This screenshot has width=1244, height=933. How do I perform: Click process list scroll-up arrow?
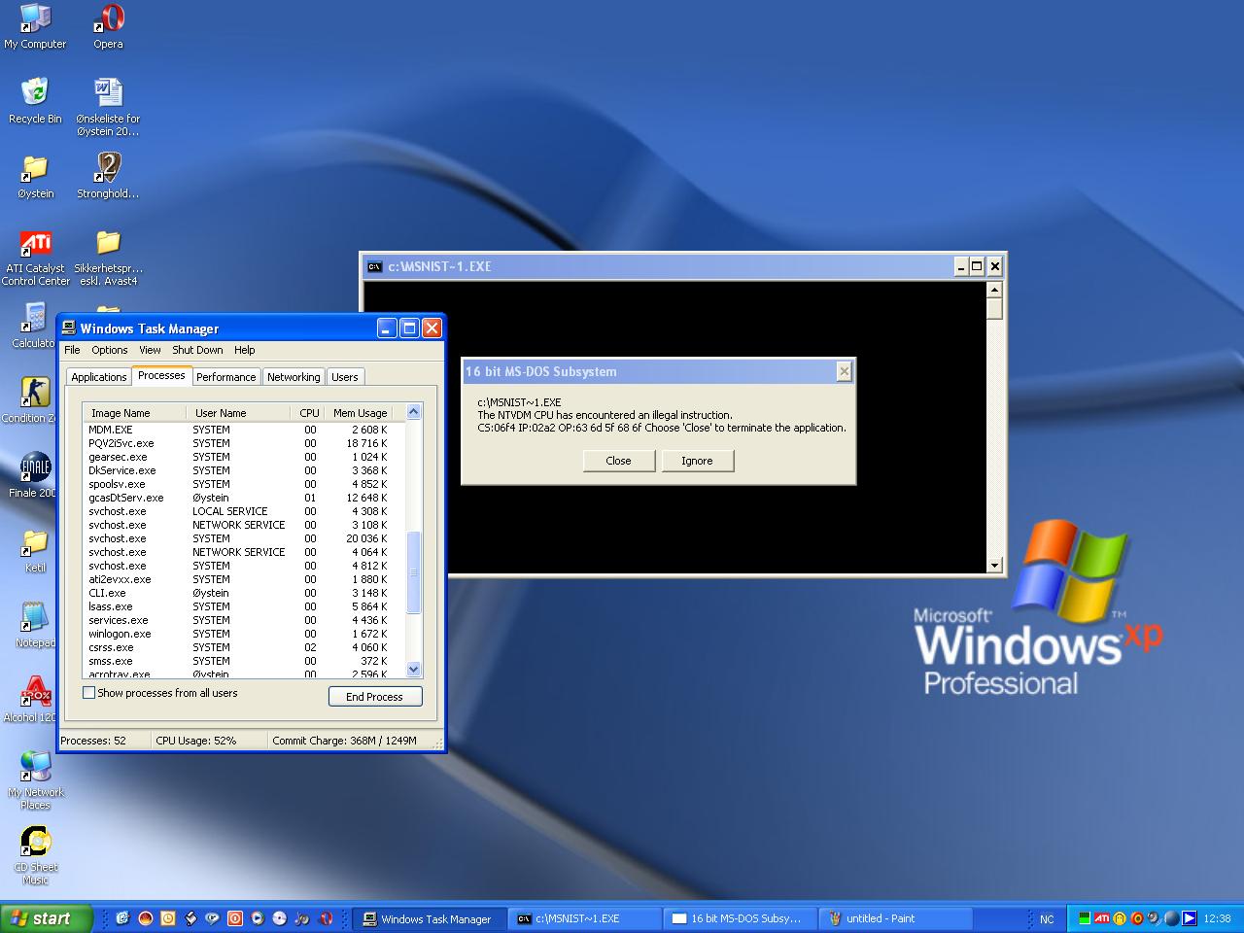click(x=413, y=412)
